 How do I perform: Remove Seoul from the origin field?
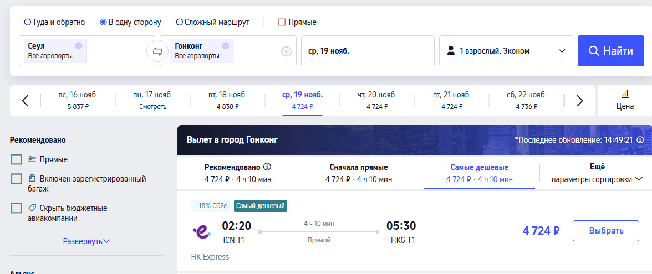[79, 45]
